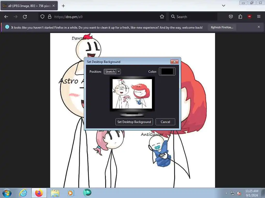Viewport: 265px width, 198px height.
Task: Open Save to Pocket
Action: (231, 17)
